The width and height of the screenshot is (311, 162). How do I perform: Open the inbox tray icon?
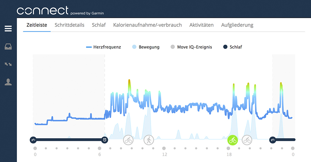[x=8, y=46]
